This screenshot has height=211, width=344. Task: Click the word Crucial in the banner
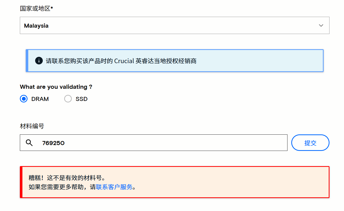(124, 61)
